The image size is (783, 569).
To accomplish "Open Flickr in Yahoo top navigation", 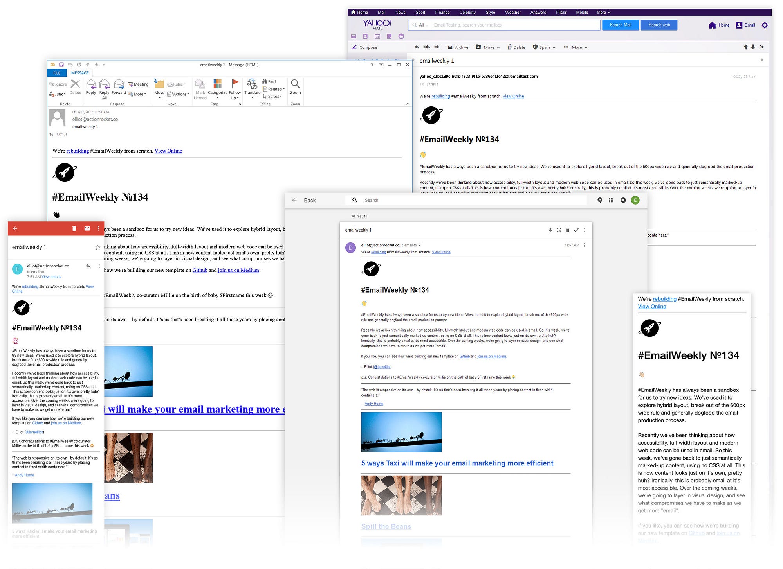I will click(x=561, y=12).
